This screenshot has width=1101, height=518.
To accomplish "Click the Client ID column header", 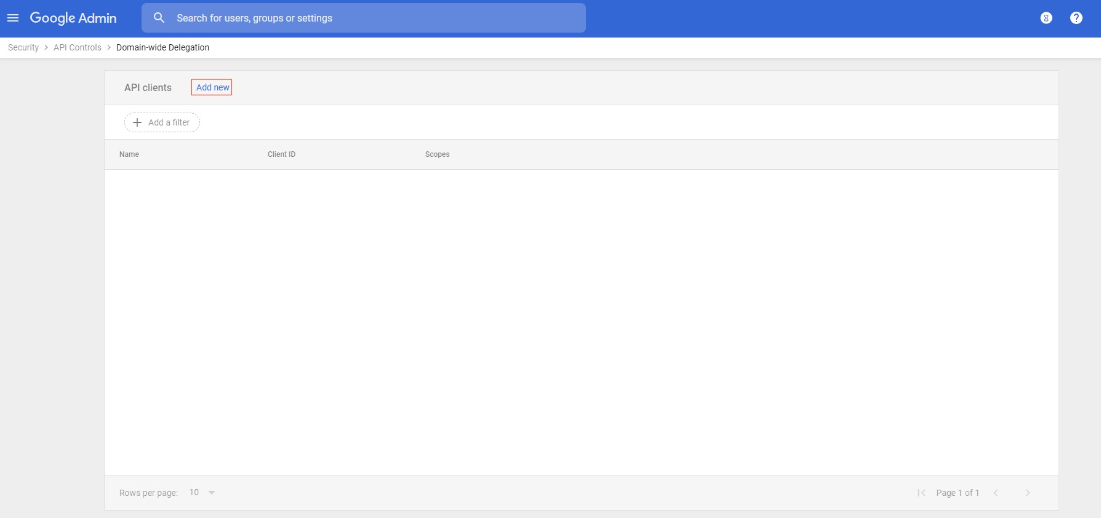I will [281, 154].
